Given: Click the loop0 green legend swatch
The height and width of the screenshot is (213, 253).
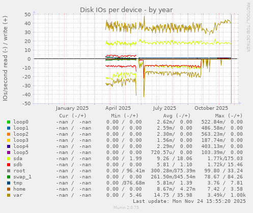Looking at the screenshot, I should (9, 122).
